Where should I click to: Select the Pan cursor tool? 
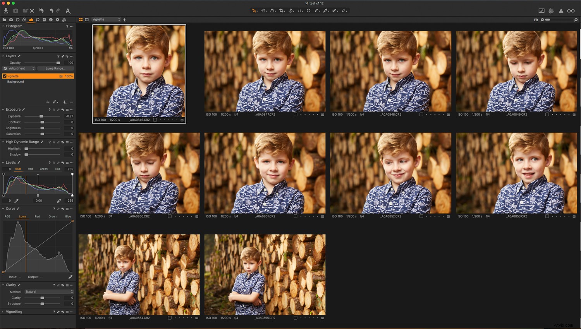point(263,10)
